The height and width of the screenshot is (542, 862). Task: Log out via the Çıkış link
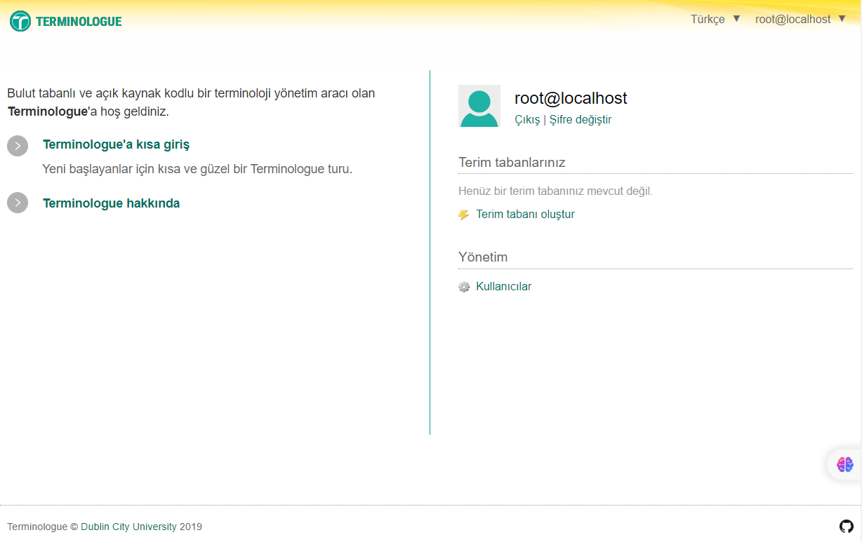tap(527, 120)
